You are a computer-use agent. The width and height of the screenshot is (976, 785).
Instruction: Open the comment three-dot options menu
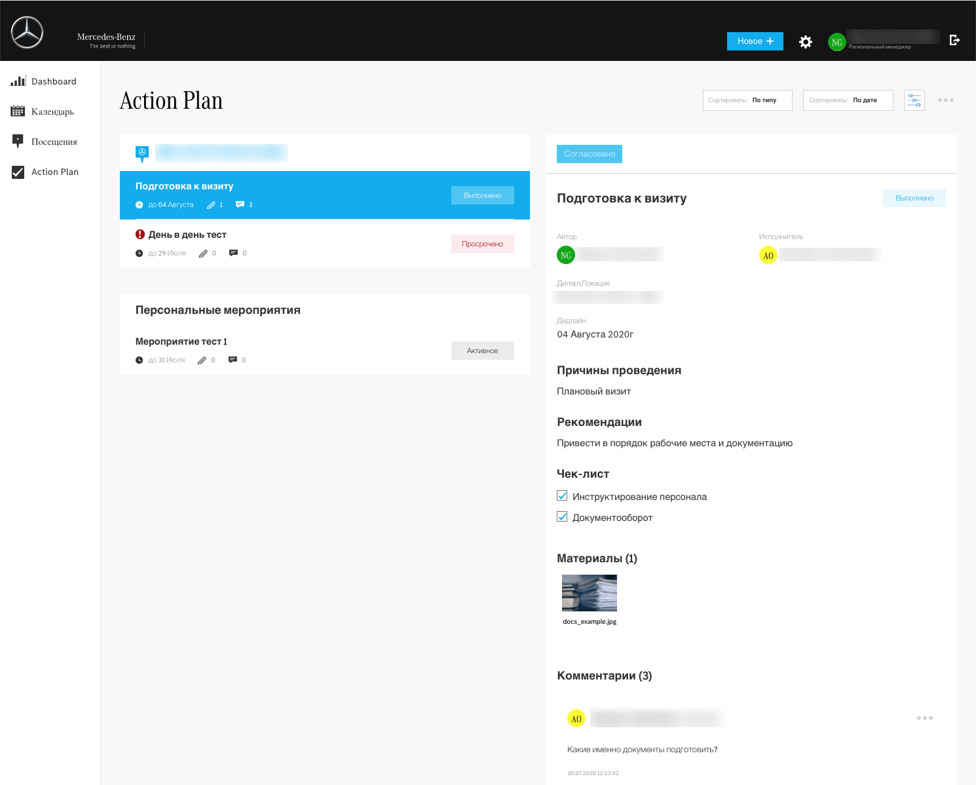click(x=925, y=718)
